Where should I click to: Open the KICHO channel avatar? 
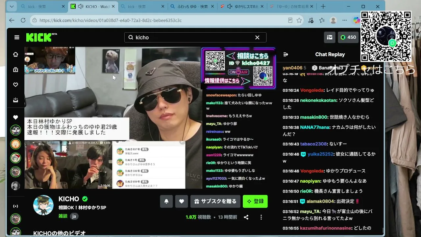[x=43, y=205]
